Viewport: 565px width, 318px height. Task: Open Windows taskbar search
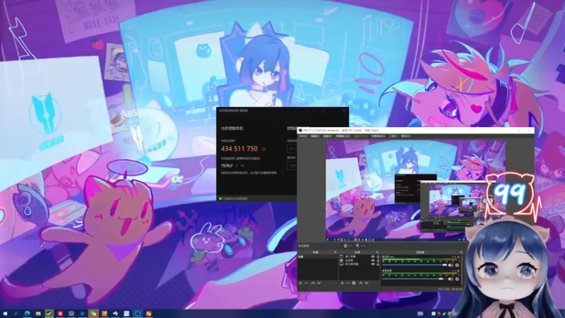point(16,314)
